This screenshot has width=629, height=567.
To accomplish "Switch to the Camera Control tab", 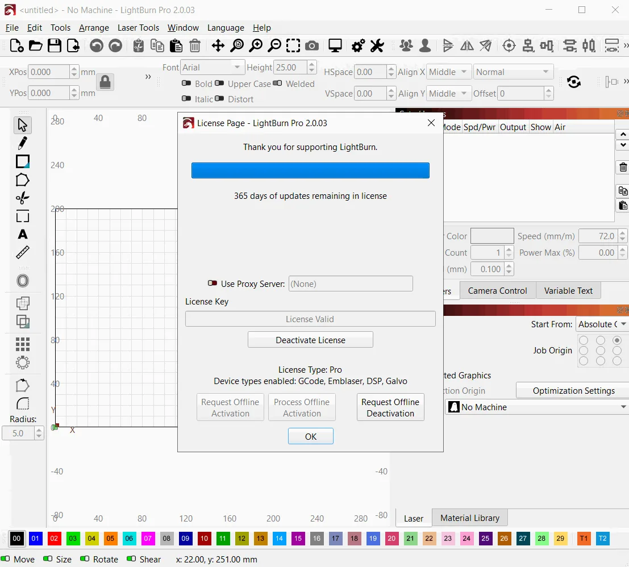I will coord(497,291).
